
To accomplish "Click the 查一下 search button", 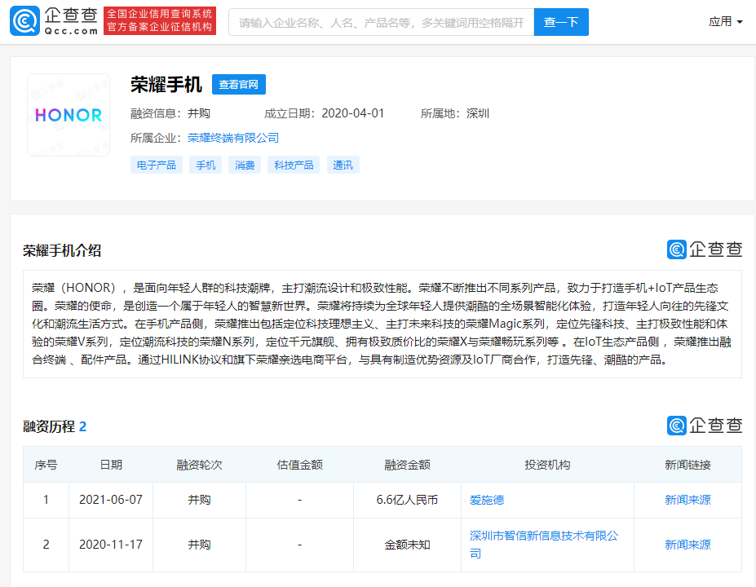I will (561, 22).
